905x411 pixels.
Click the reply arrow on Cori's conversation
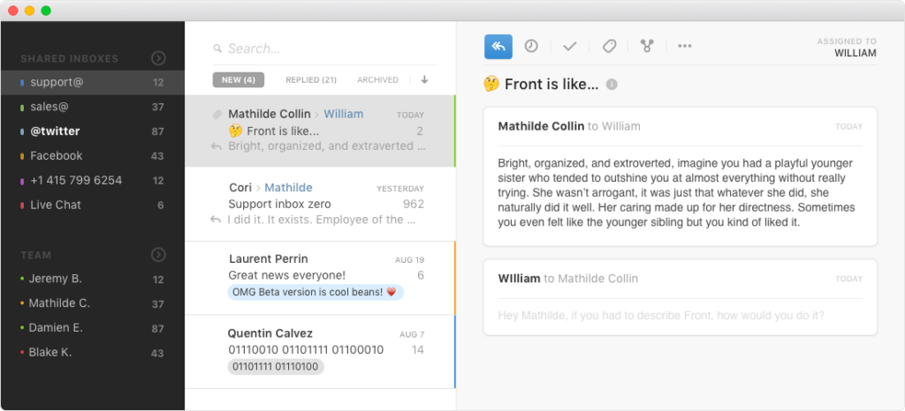pyautogui.click(x=216, y=220)
